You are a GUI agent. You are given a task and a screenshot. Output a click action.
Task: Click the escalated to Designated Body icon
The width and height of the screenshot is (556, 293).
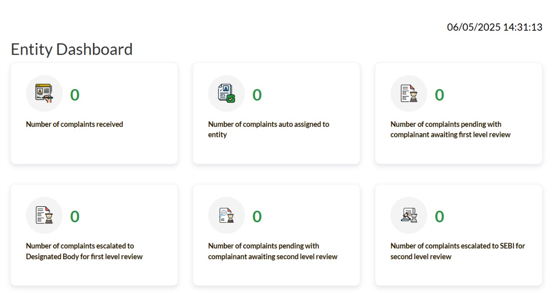point(44,215)
